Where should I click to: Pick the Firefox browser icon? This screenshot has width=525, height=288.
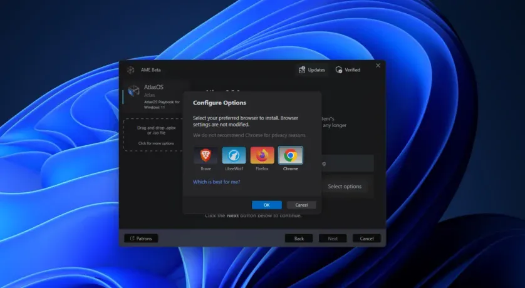coord(262,155)
